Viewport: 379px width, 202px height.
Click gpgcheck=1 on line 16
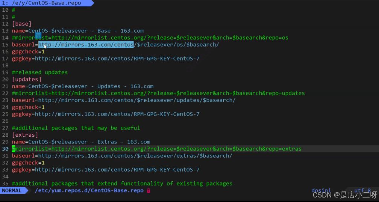pos(28,52)
